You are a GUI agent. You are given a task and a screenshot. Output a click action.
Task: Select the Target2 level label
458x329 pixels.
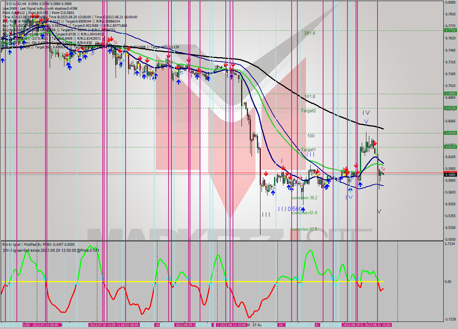pos(308,111)
